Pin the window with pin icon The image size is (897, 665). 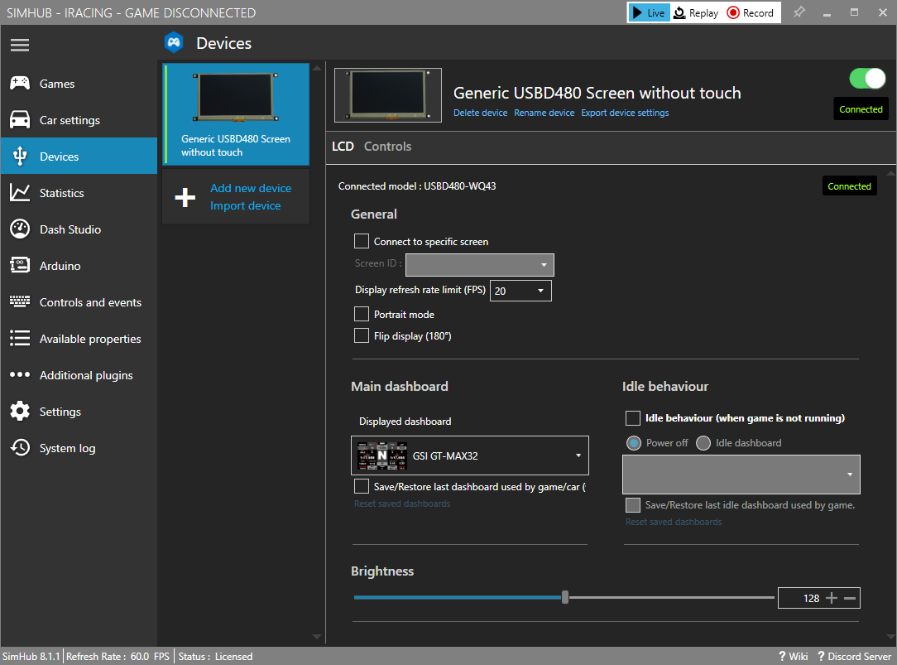pyautogui.click(x=799, y=12)
